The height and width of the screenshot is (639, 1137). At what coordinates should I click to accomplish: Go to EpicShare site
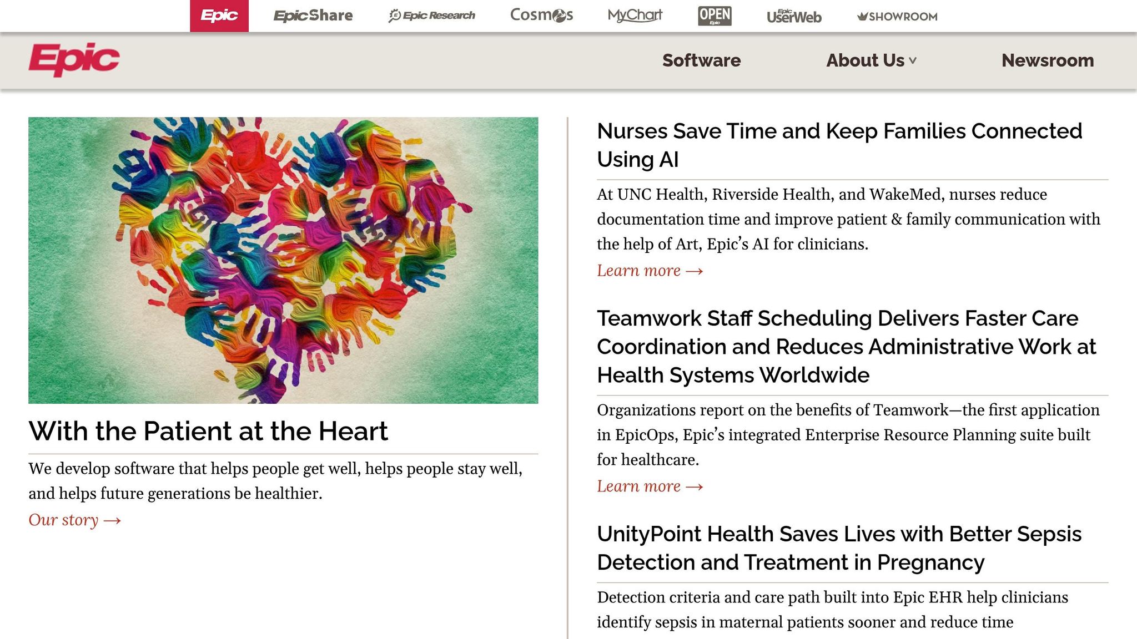coord(313,16)
